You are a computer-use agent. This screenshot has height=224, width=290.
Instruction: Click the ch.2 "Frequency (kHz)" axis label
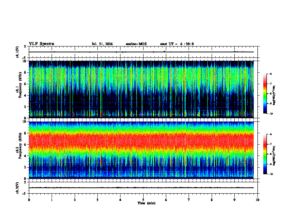tap(21, 146)
